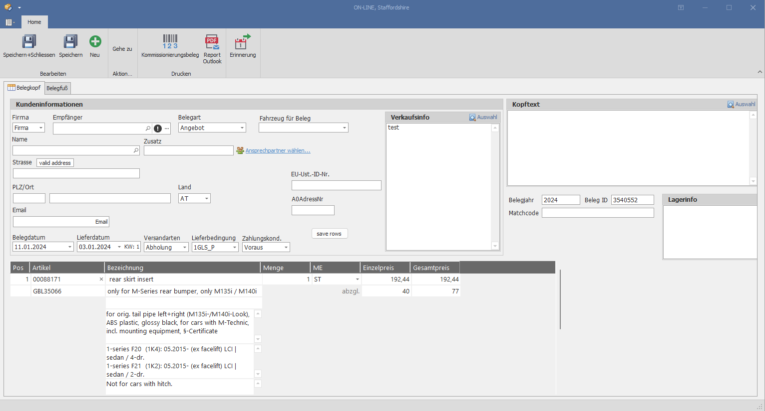Click the search magnifier in Empfänger field
The image size is (765, 411).
[148, 129]
